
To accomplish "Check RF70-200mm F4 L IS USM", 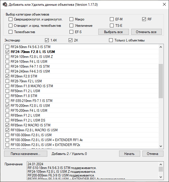I will 7,110.
